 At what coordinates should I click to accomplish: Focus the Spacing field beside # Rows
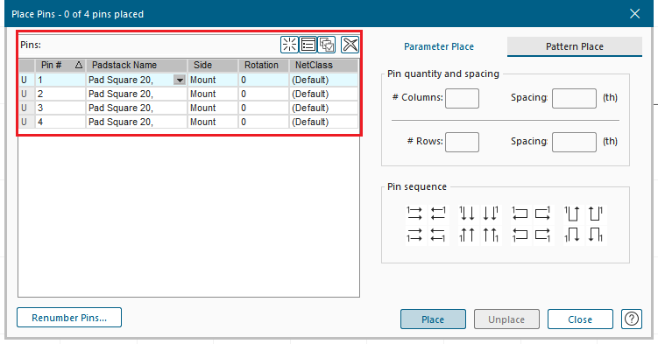point(574,142)
